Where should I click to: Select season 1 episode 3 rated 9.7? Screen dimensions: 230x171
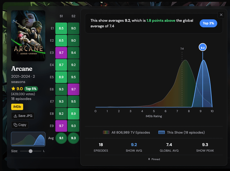pos(61,52)
